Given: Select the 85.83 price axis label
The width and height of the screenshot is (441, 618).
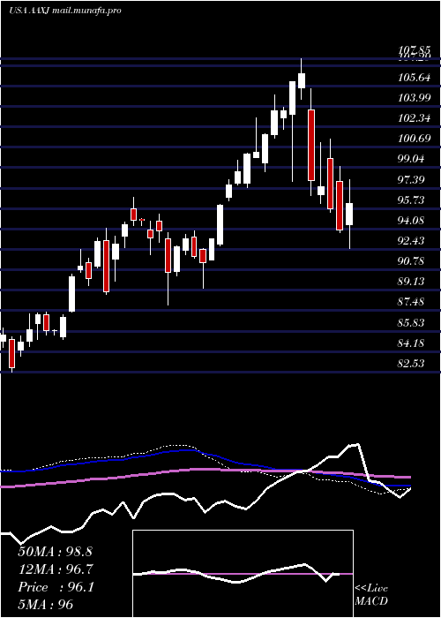Looking at the screenshot, I should click(411, 323).
